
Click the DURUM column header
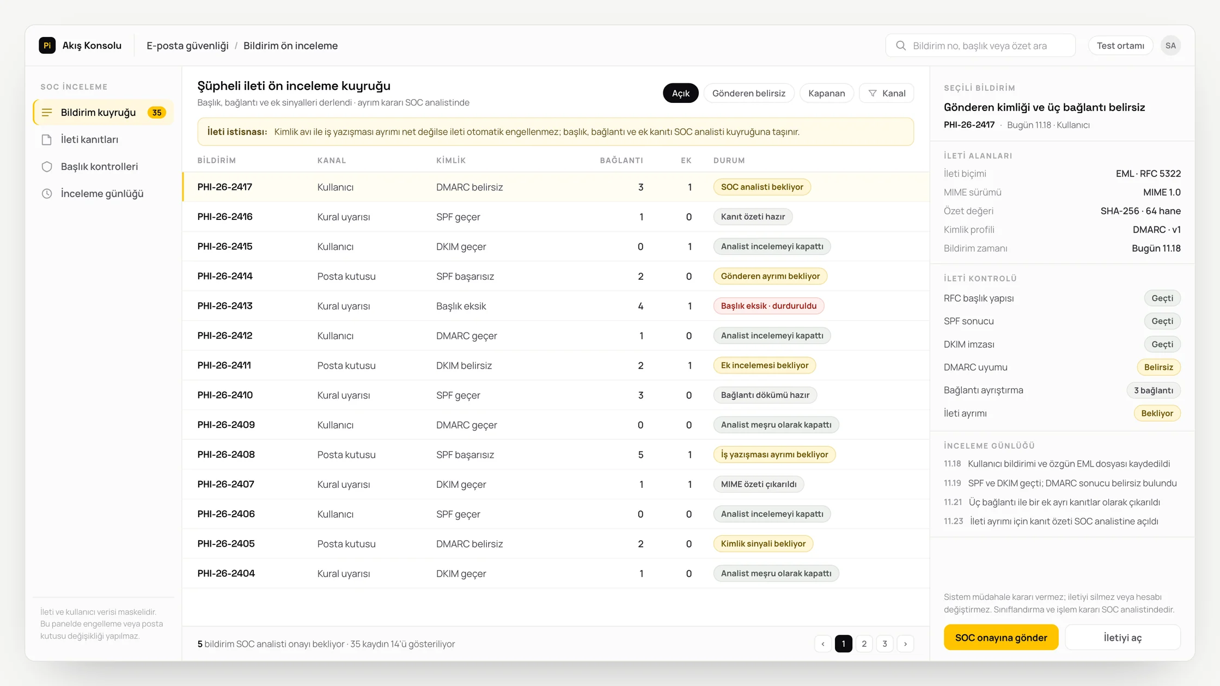coord(729,161)
